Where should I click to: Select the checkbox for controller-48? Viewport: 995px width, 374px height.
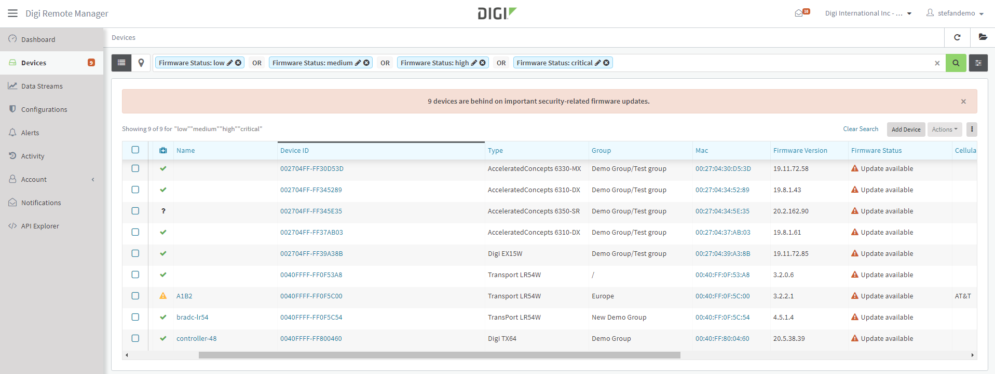click(135, 338)
